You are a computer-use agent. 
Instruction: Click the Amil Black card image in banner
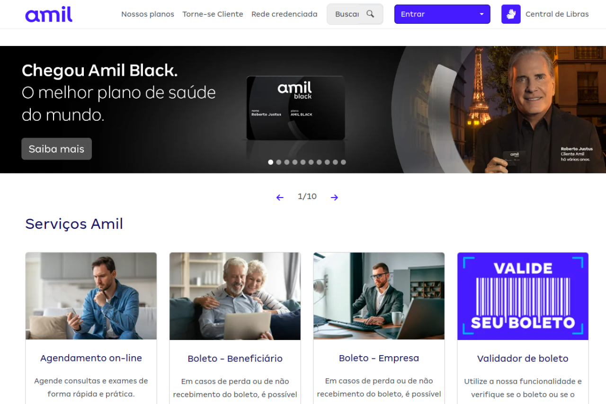(x=295, y=108)
